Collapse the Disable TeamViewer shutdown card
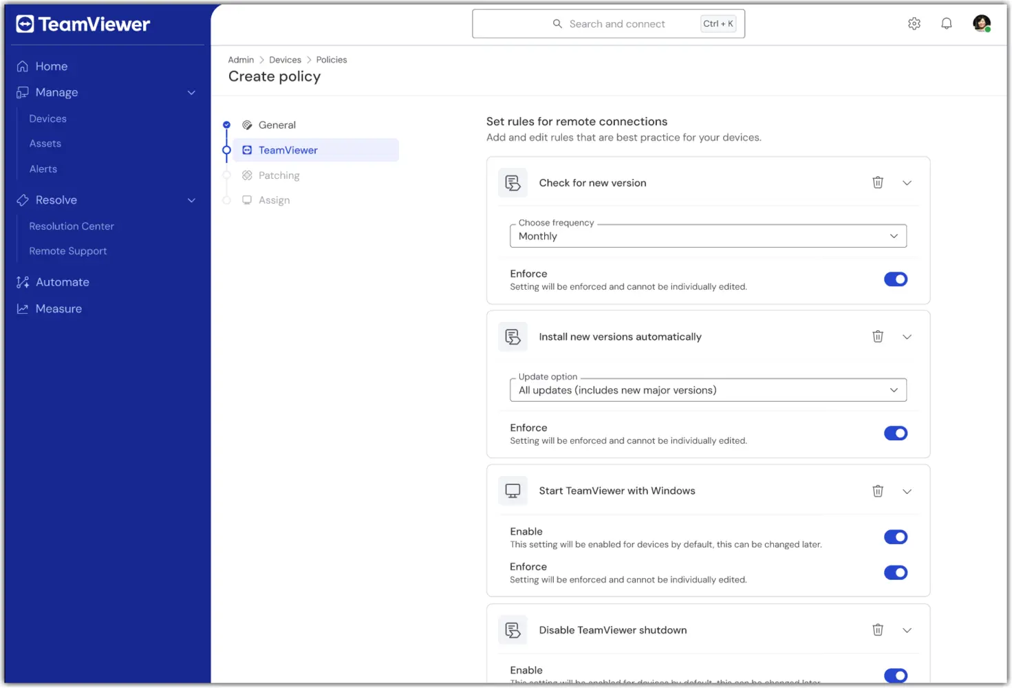This screenshot has height=688, width=1012. 907,630
